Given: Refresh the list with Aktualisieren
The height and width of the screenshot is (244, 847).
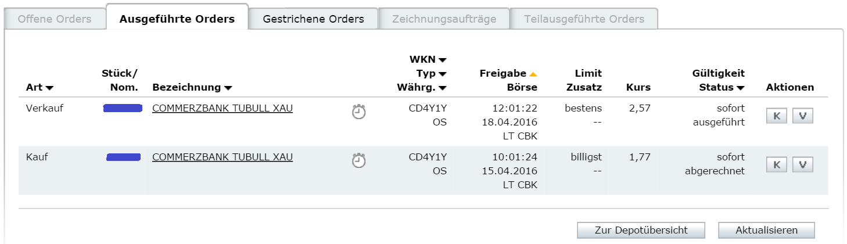Looking at the screenshot, I should click(x=766, y=230).
